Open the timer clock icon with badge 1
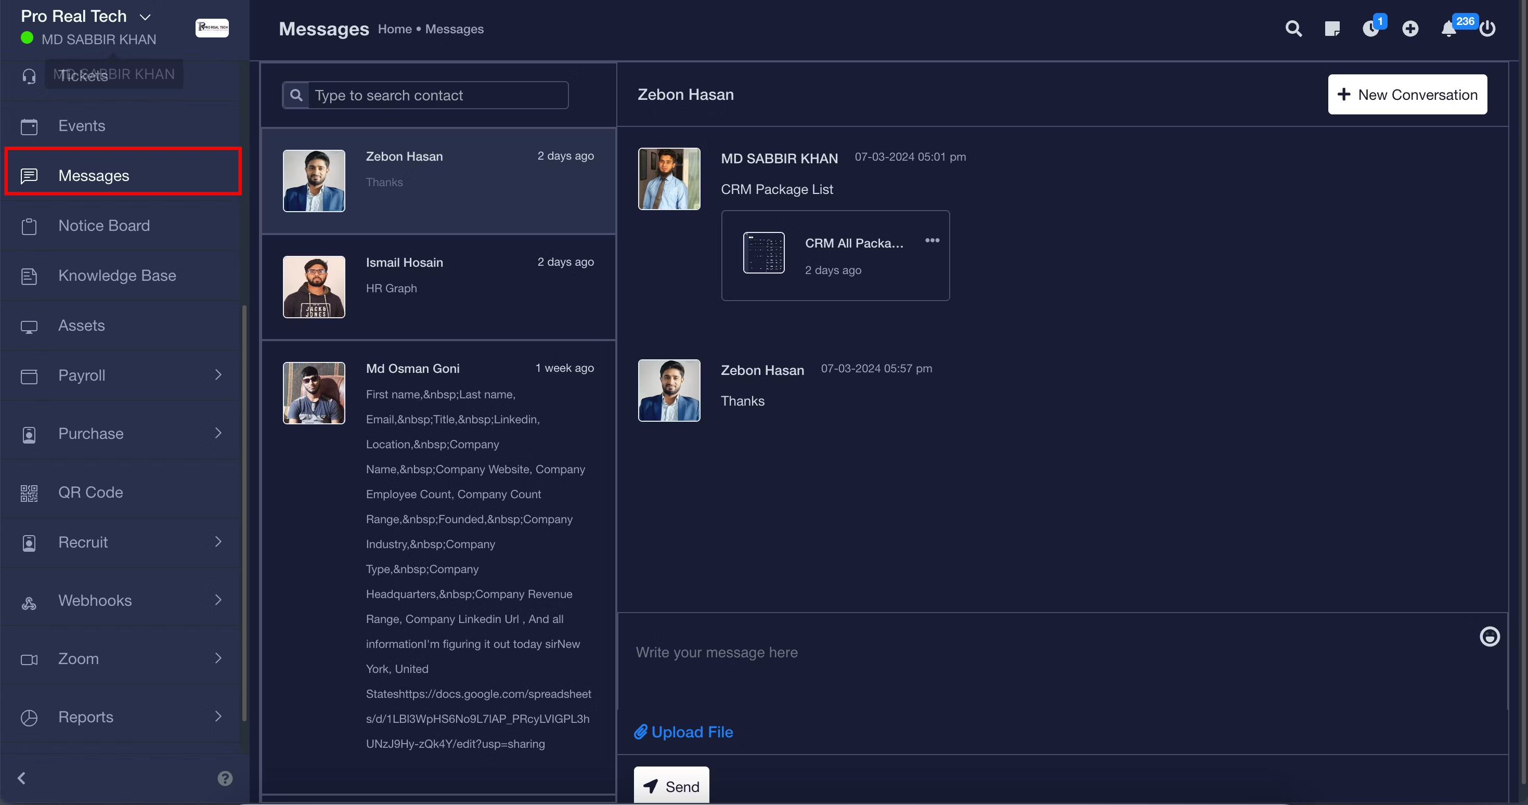The image size is (1528, 805). (x=1371, y=29)
